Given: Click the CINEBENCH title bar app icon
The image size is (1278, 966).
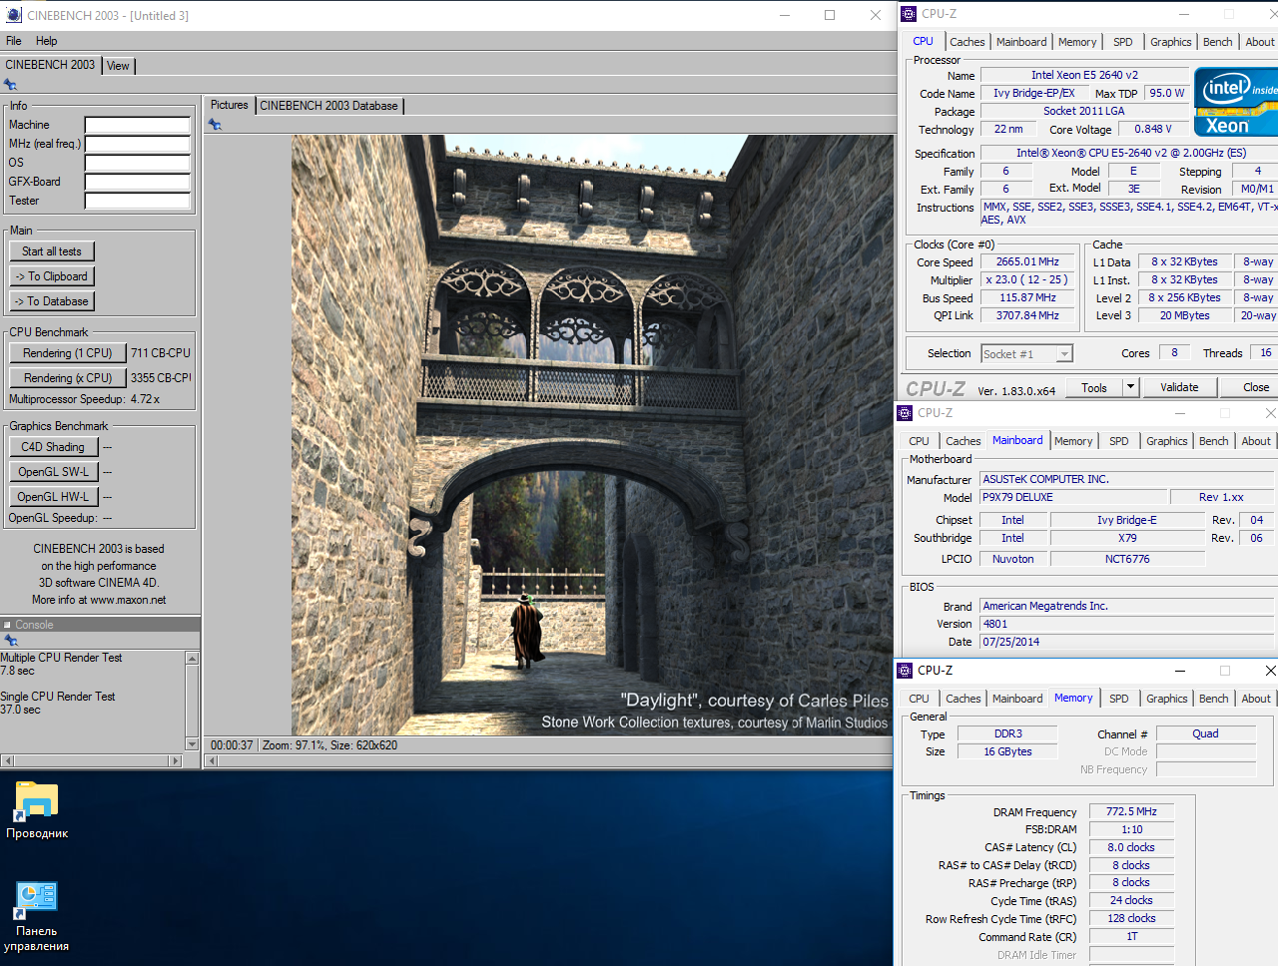Looking at the screenshot, I should coord(13,15).
